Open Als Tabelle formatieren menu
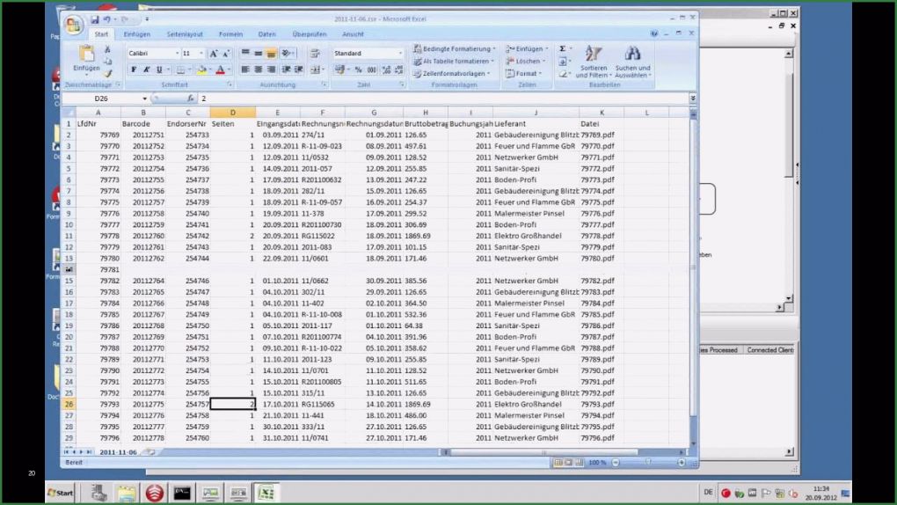This screenshot has height=505, width=897. click(x=455, y=62)
